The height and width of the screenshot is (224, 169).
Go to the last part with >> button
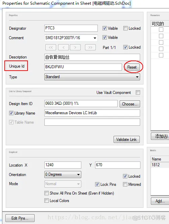[90, 47]
